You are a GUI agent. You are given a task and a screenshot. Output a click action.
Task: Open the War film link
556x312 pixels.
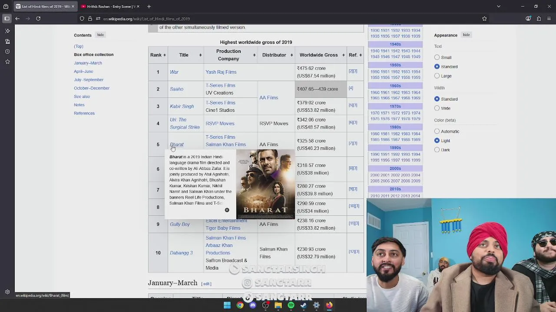[x=174, y=72]
